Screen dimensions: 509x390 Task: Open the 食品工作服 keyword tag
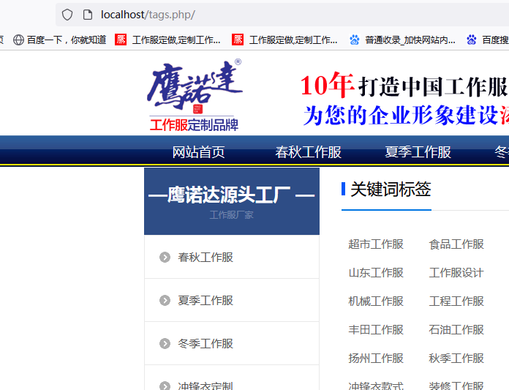[x=456, y=244]
